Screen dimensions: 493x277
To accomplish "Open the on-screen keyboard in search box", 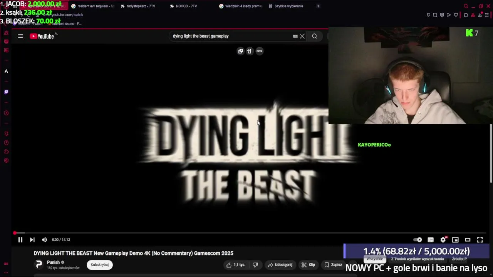I will 295,36.
